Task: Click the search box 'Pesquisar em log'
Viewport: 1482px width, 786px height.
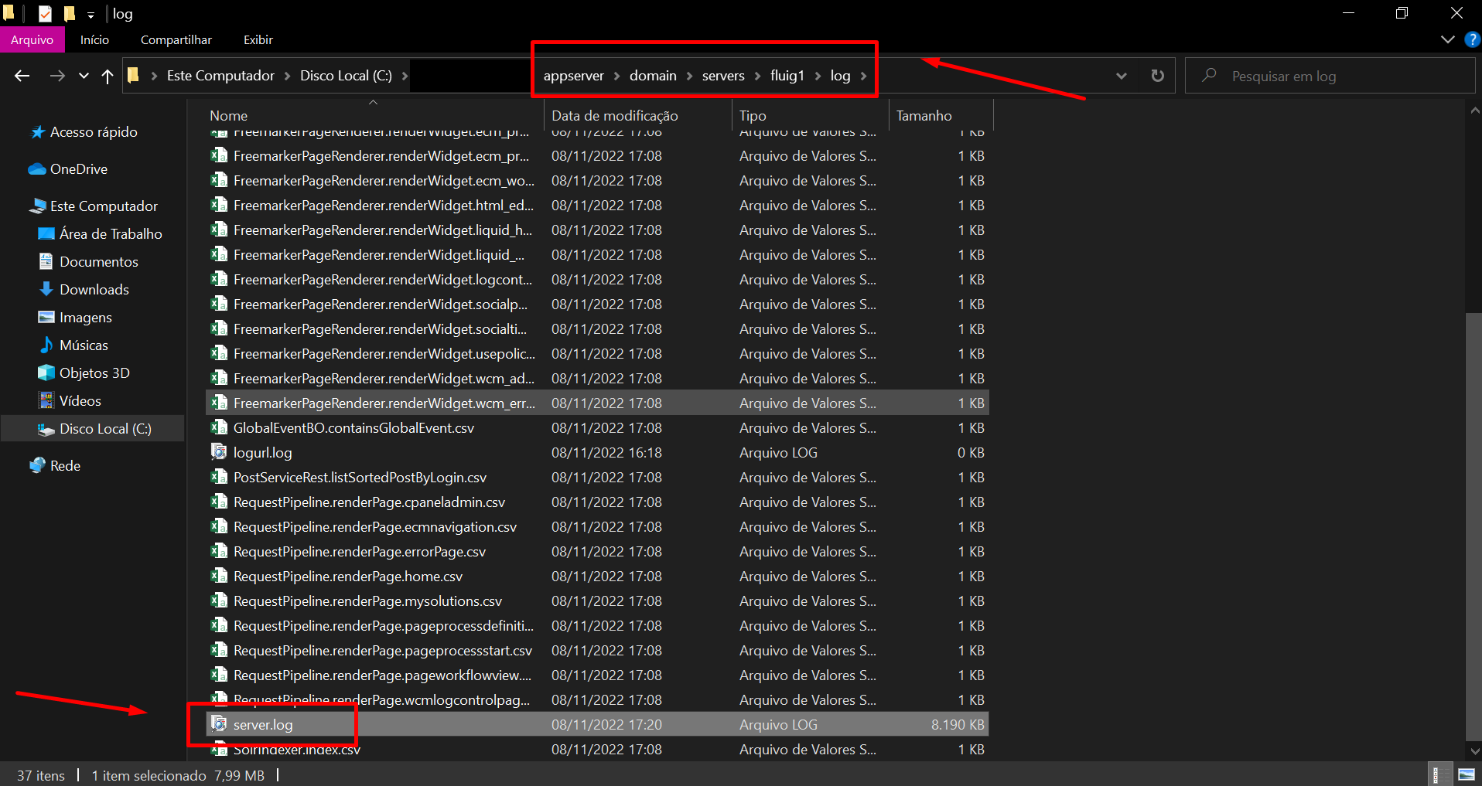Action: point(1330,76)
